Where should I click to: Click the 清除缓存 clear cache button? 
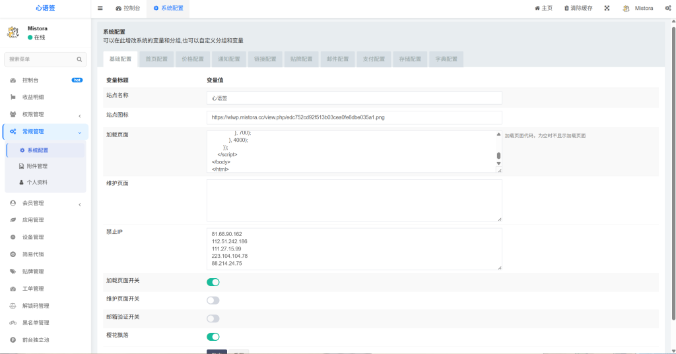coord(578,8)
